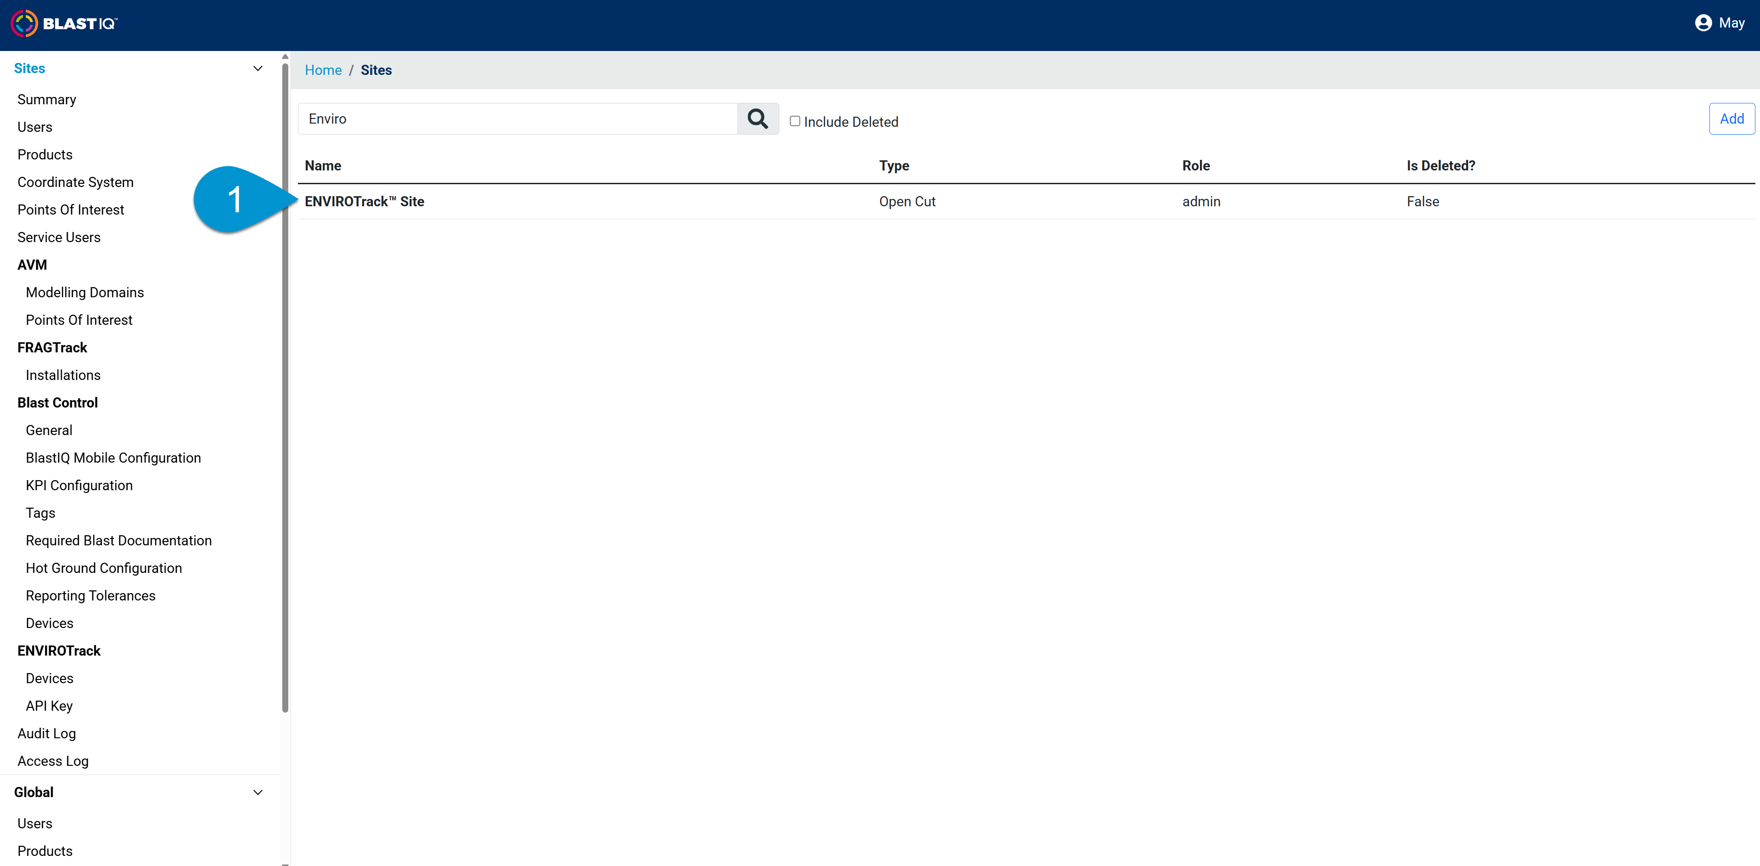
Task: Open API Key under ENVIROTrack
Action: [49, 706]
